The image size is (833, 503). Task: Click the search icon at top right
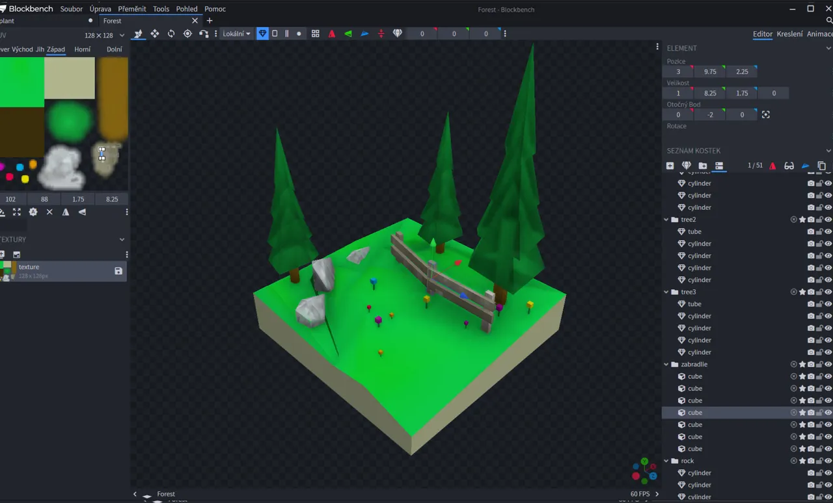[x=828, y=21]
